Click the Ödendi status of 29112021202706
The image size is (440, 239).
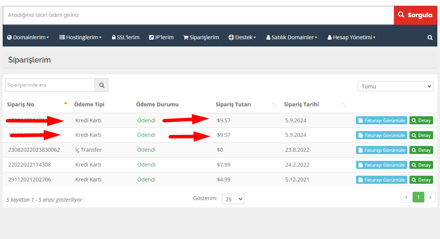coord(146,180)
